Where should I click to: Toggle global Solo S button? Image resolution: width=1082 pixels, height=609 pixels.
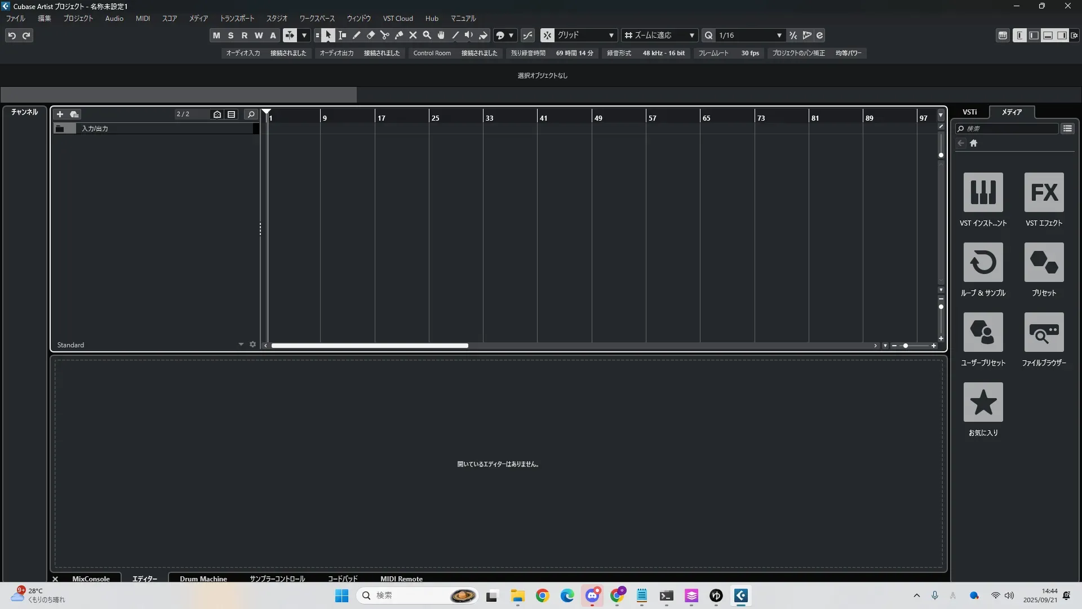(230, 36)
